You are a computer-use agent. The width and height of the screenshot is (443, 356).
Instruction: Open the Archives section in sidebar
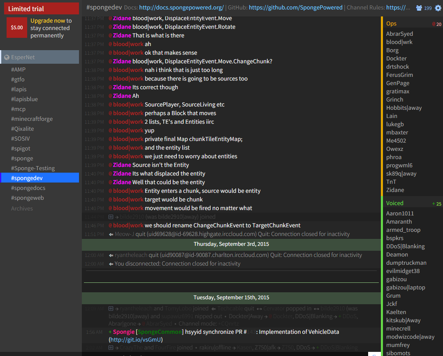22,208
